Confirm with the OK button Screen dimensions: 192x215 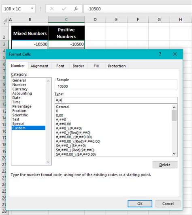[140, 204]
